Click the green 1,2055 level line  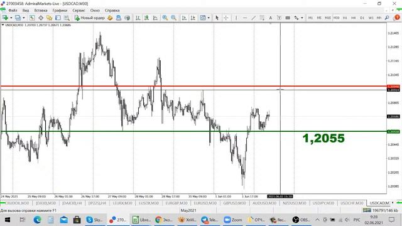click(193, 132)
